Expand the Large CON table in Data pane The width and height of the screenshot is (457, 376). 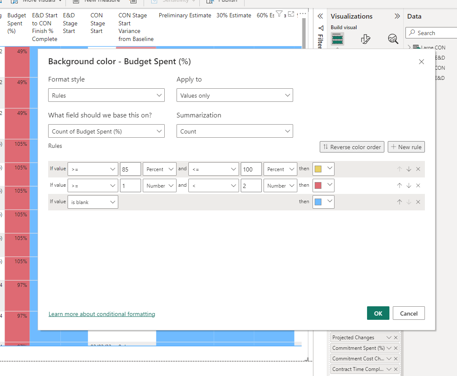point(409,47)
